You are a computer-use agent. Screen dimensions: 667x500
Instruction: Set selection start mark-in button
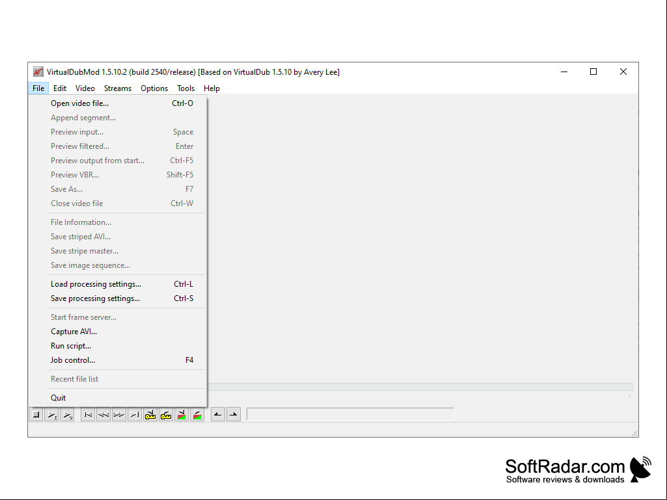pyautogui.click(x=218, y=415)
